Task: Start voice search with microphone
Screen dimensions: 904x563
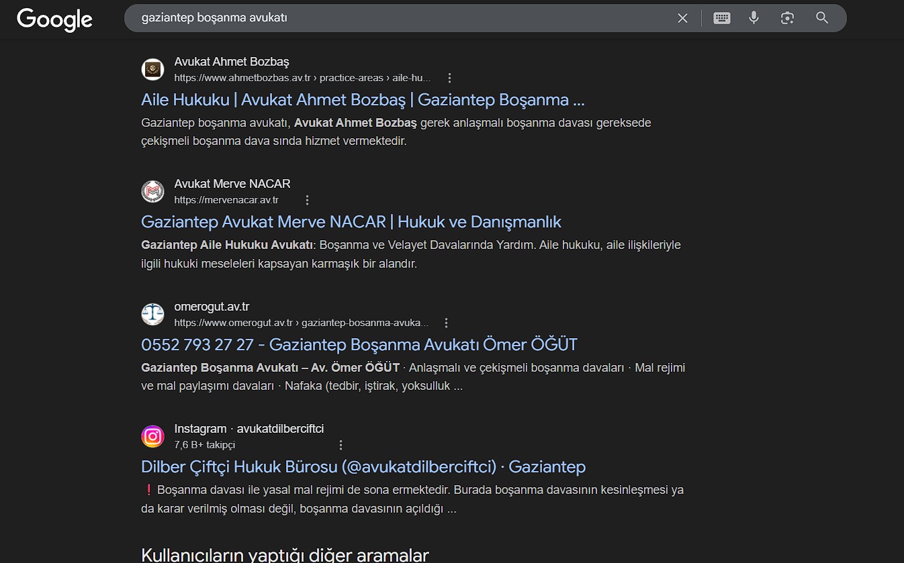Action: pos(754,18)
